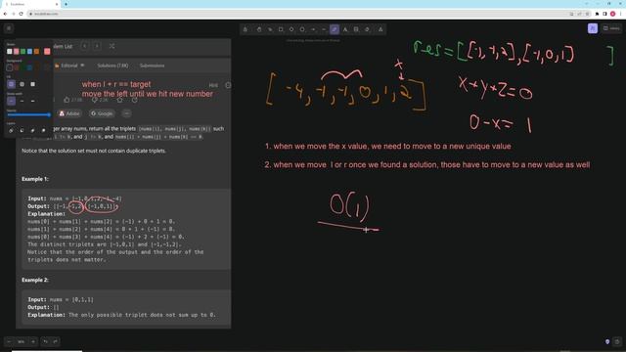Click Send to back layer icon
This screenshot has height=352, width=626.
(11, 130)
